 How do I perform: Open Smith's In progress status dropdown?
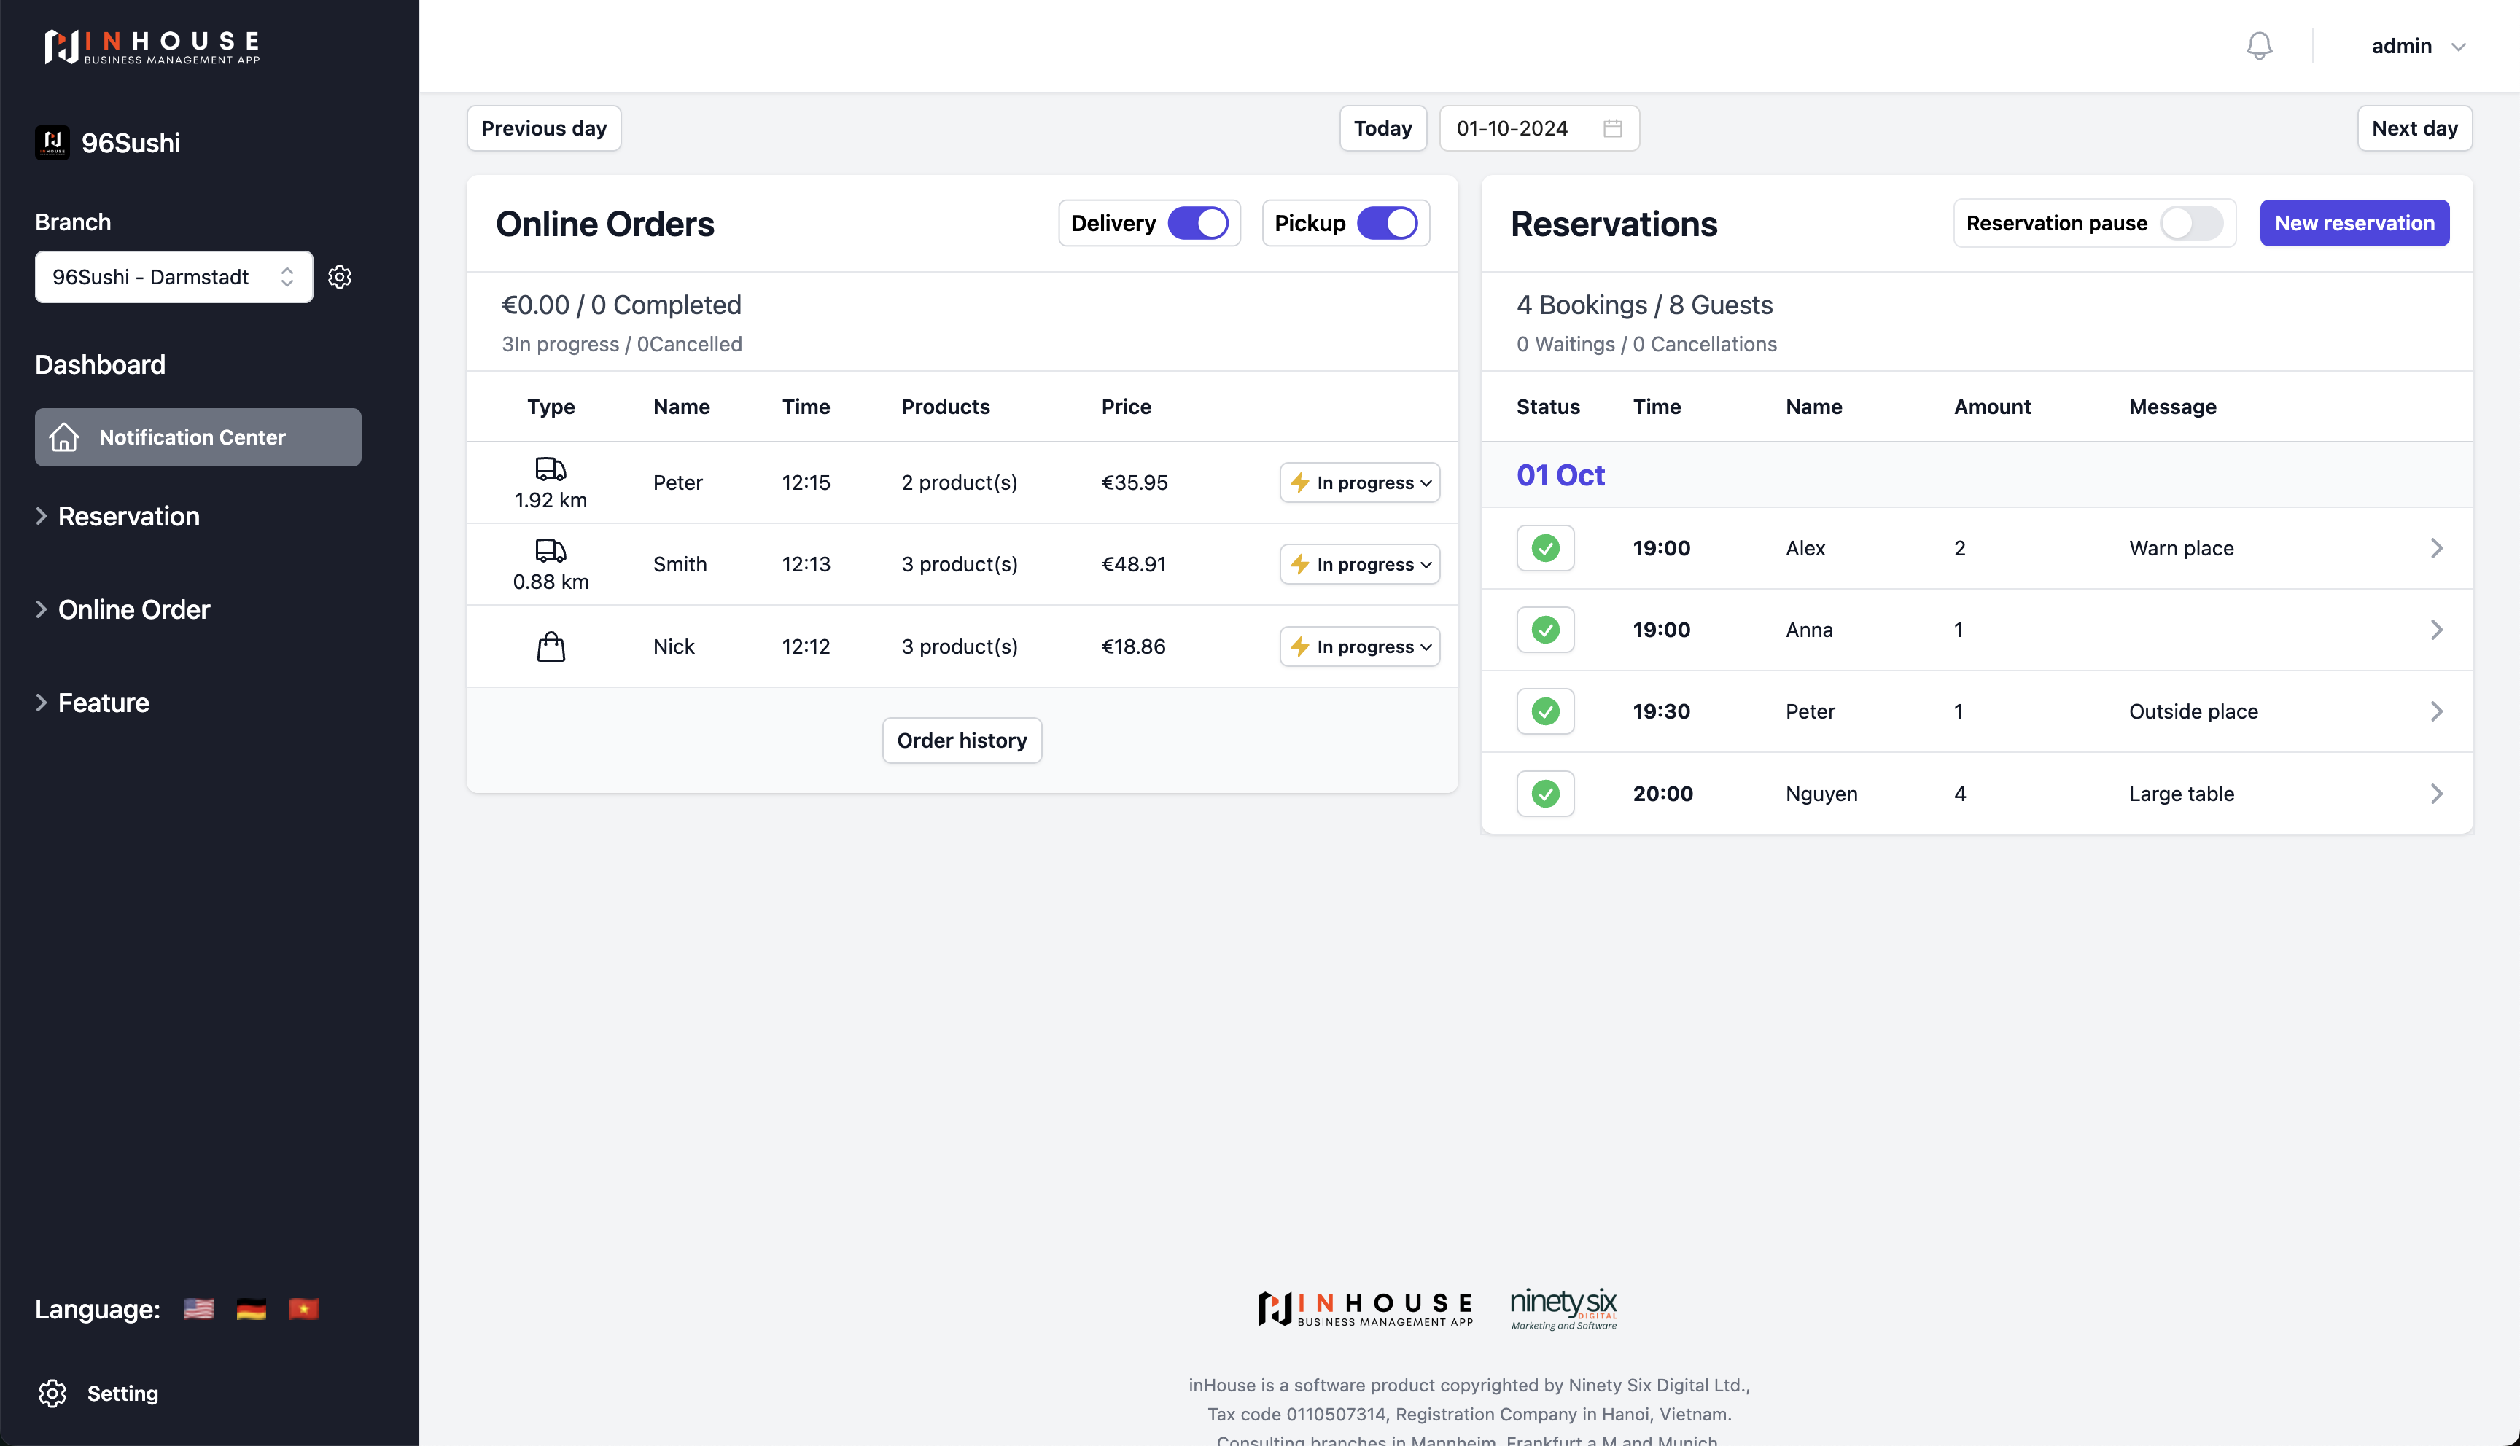1360,564
